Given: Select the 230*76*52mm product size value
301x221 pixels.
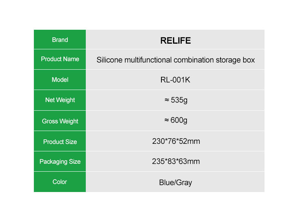Looking at the screenshot, I should point(176,141).
